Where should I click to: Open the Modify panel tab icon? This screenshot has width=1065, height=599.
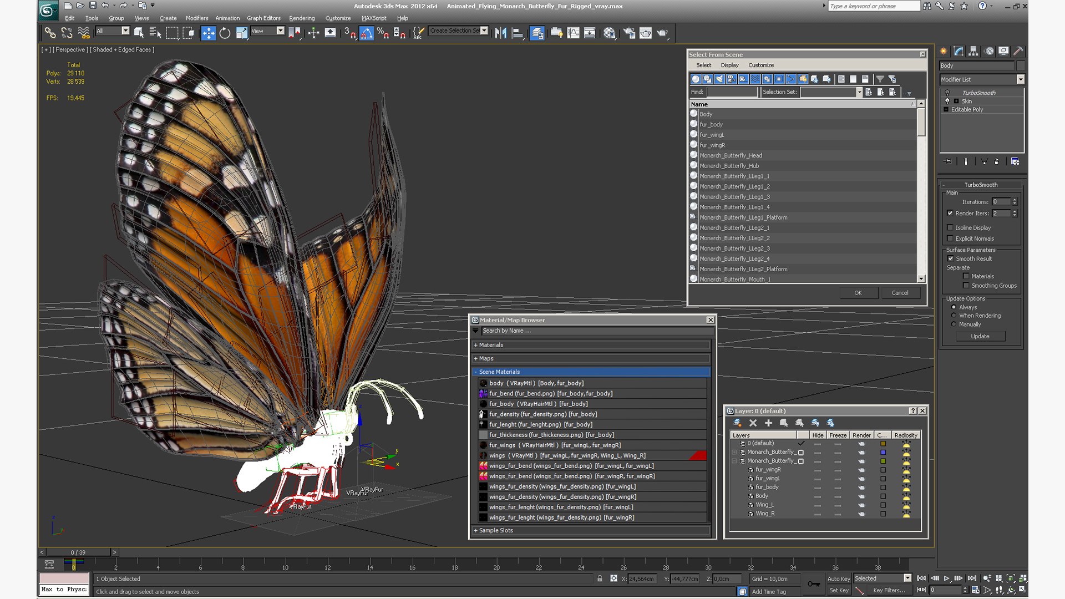click(958, 51)
